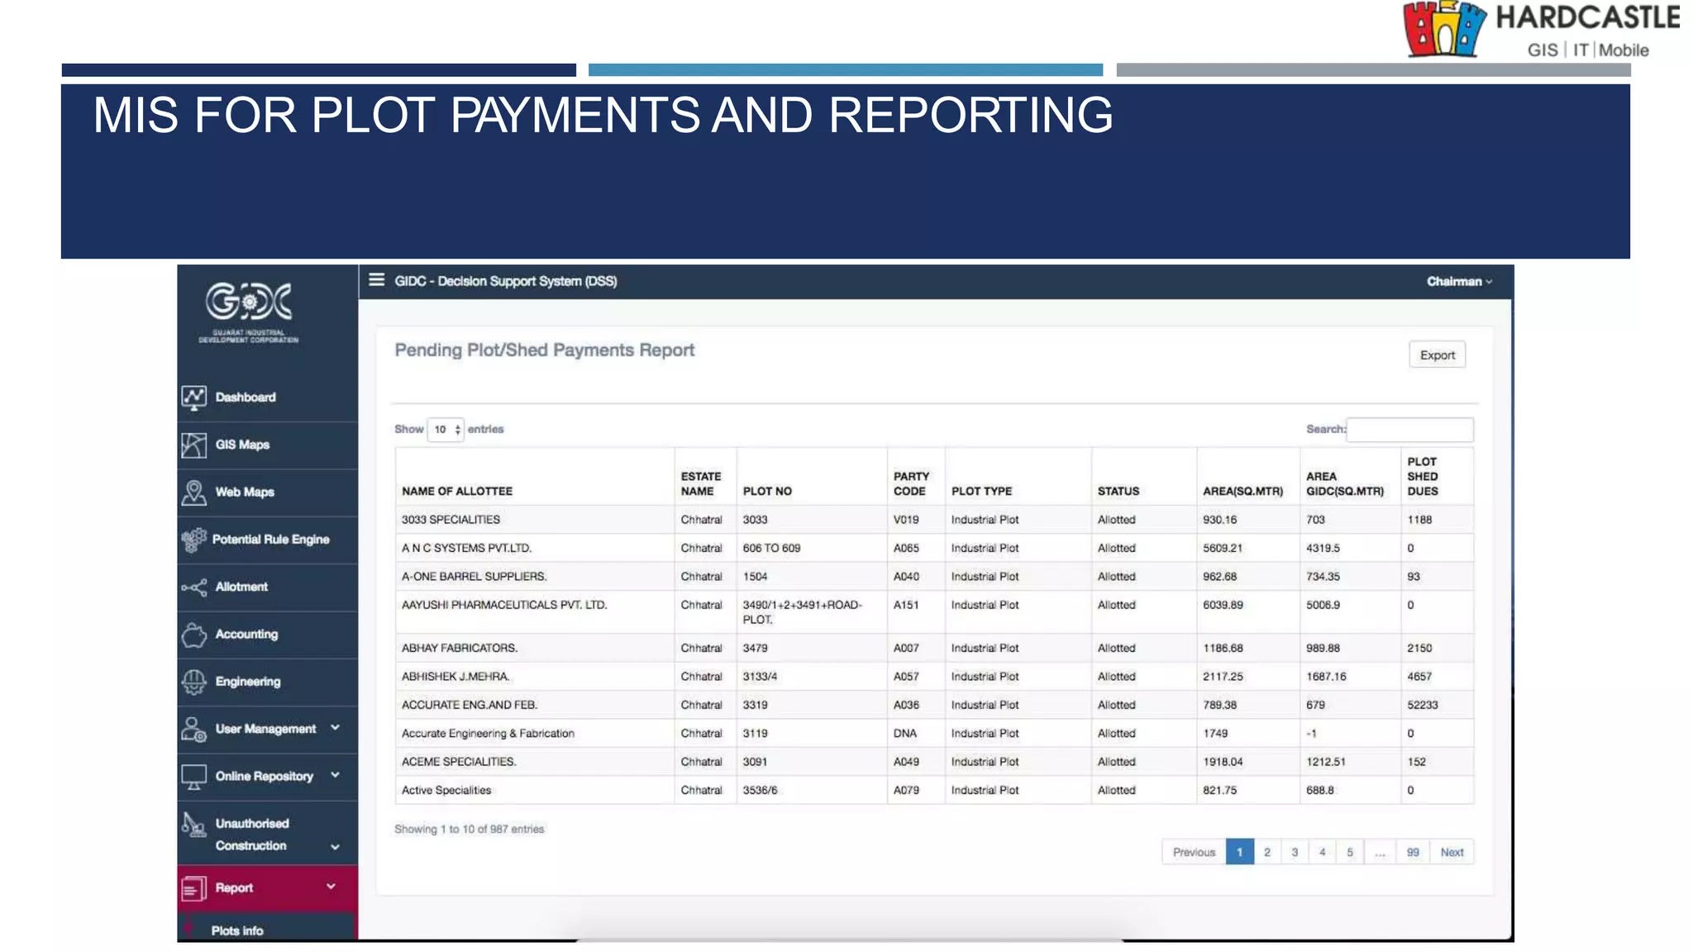This screenshot has width=1693, height=952.
Task: Sort by Plot Shed Dues column
Action: pos(1423,477)
